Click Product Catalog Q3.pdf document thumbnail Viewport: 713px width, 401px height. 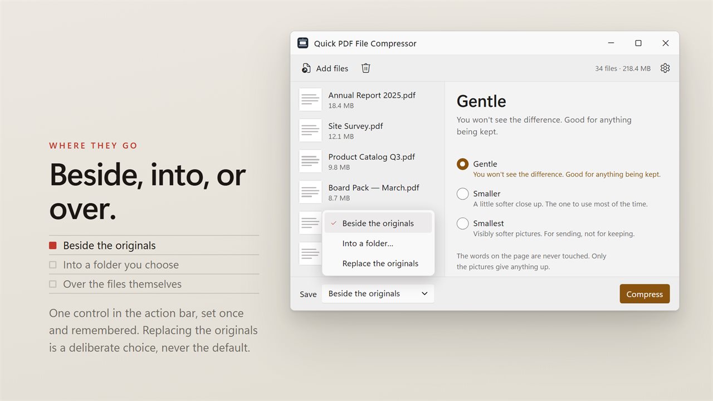click(310, 161)
